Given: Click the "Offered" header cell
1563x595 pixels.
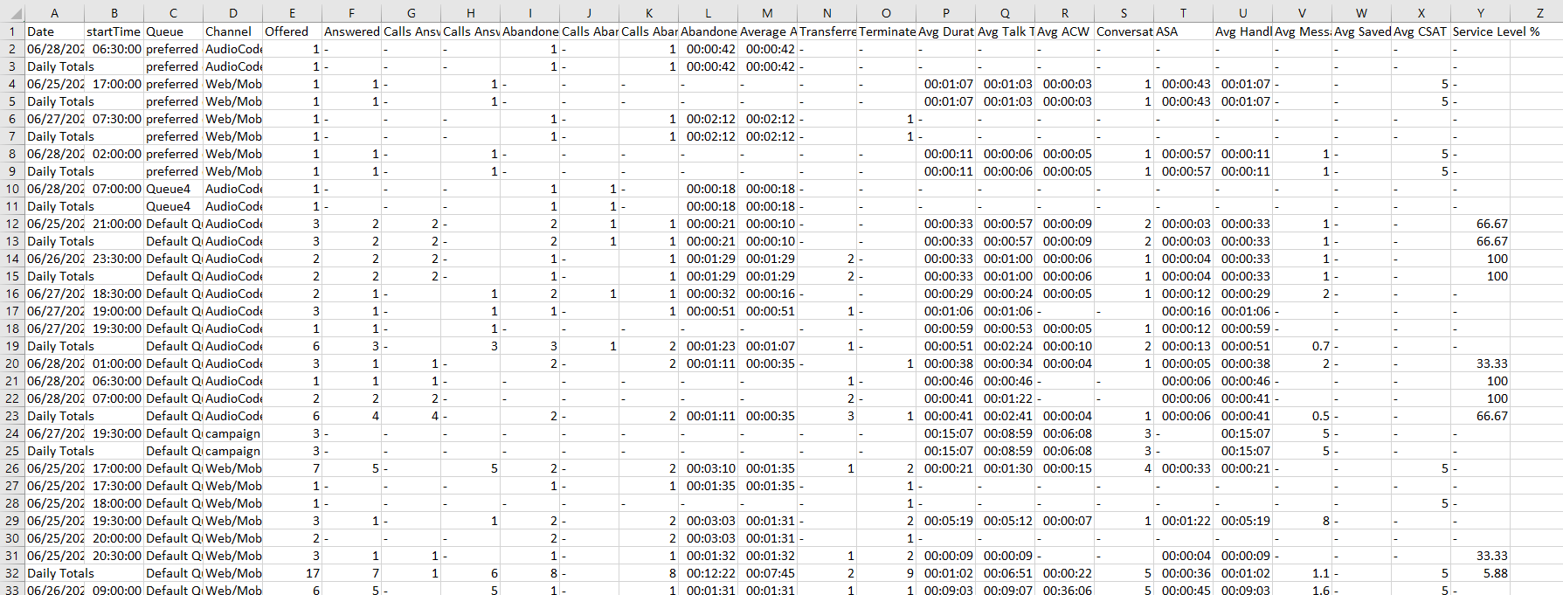Looking at the screenshot, I should (x=292, y=31).
